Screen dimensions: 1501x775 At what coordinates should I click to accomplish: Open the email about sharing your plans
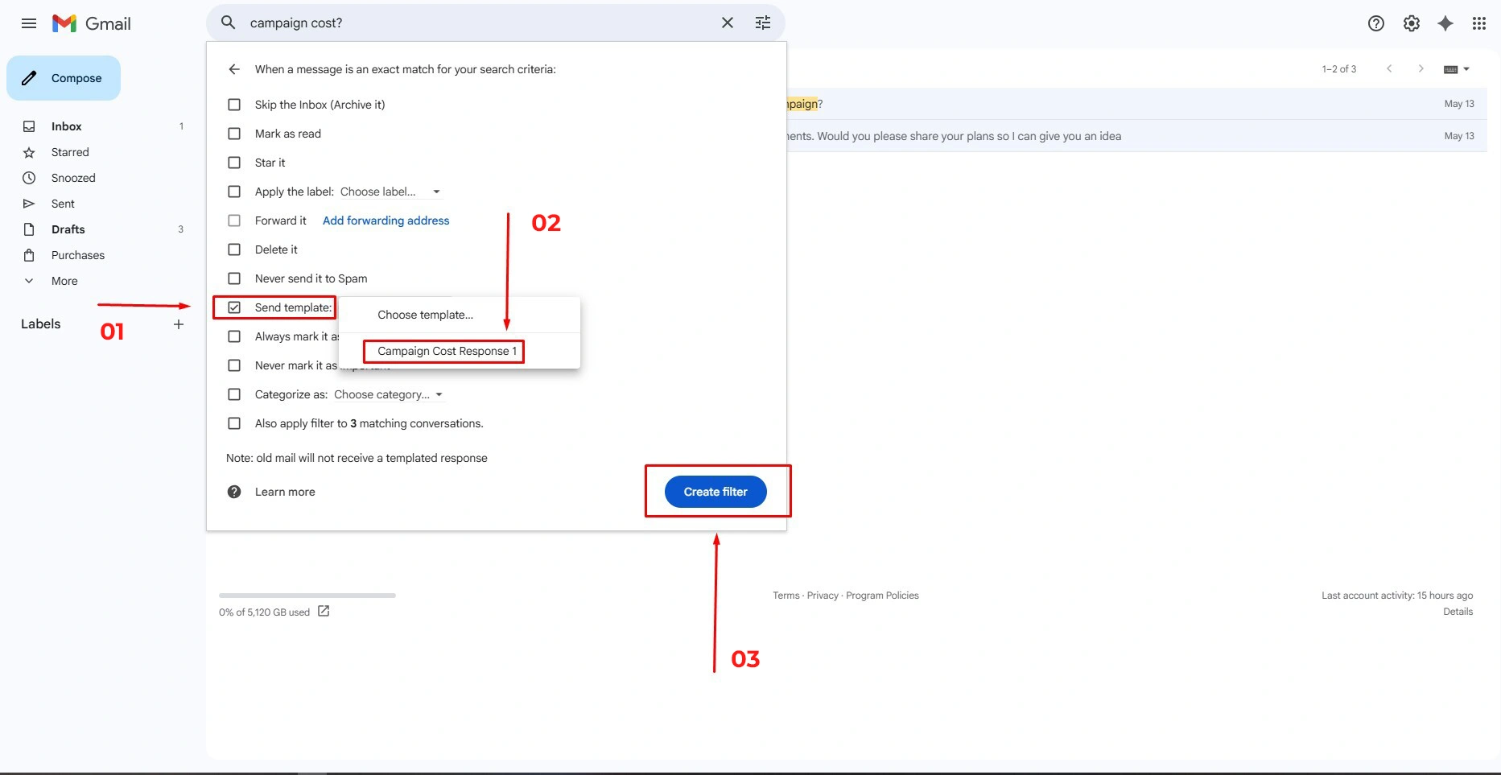(x=1136, y=136)
